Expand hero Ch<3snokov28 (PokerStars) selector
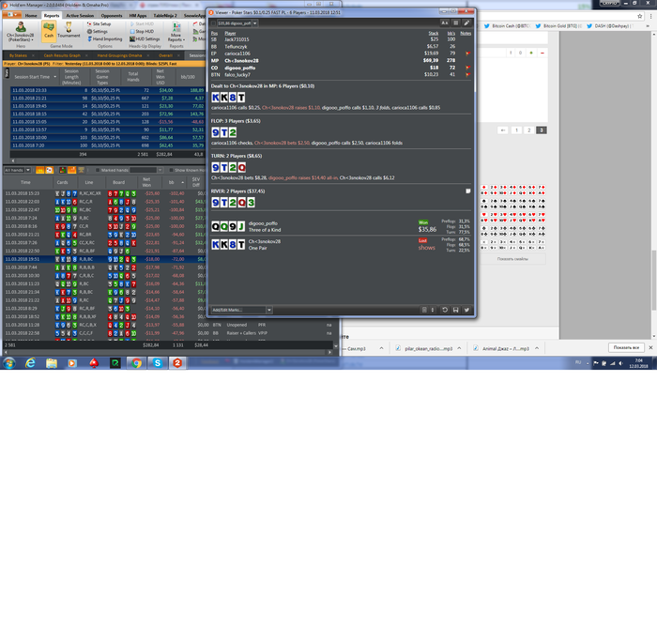 tap(21, 38)
